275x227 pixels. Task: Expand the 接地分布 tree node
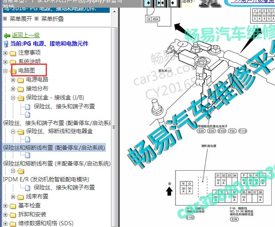pos(13,89)
